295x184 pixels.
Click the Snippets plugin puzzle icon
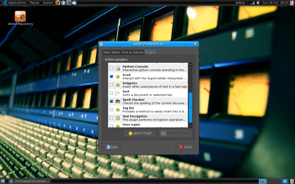[x=118, y=85]
